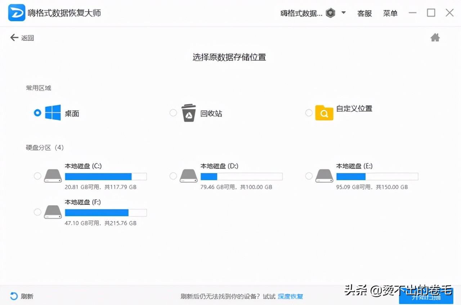The width and height of the screenshot is (461, 305).
Task: Click the 本地磁盘 (D:) label
Action: pos(219,166)
